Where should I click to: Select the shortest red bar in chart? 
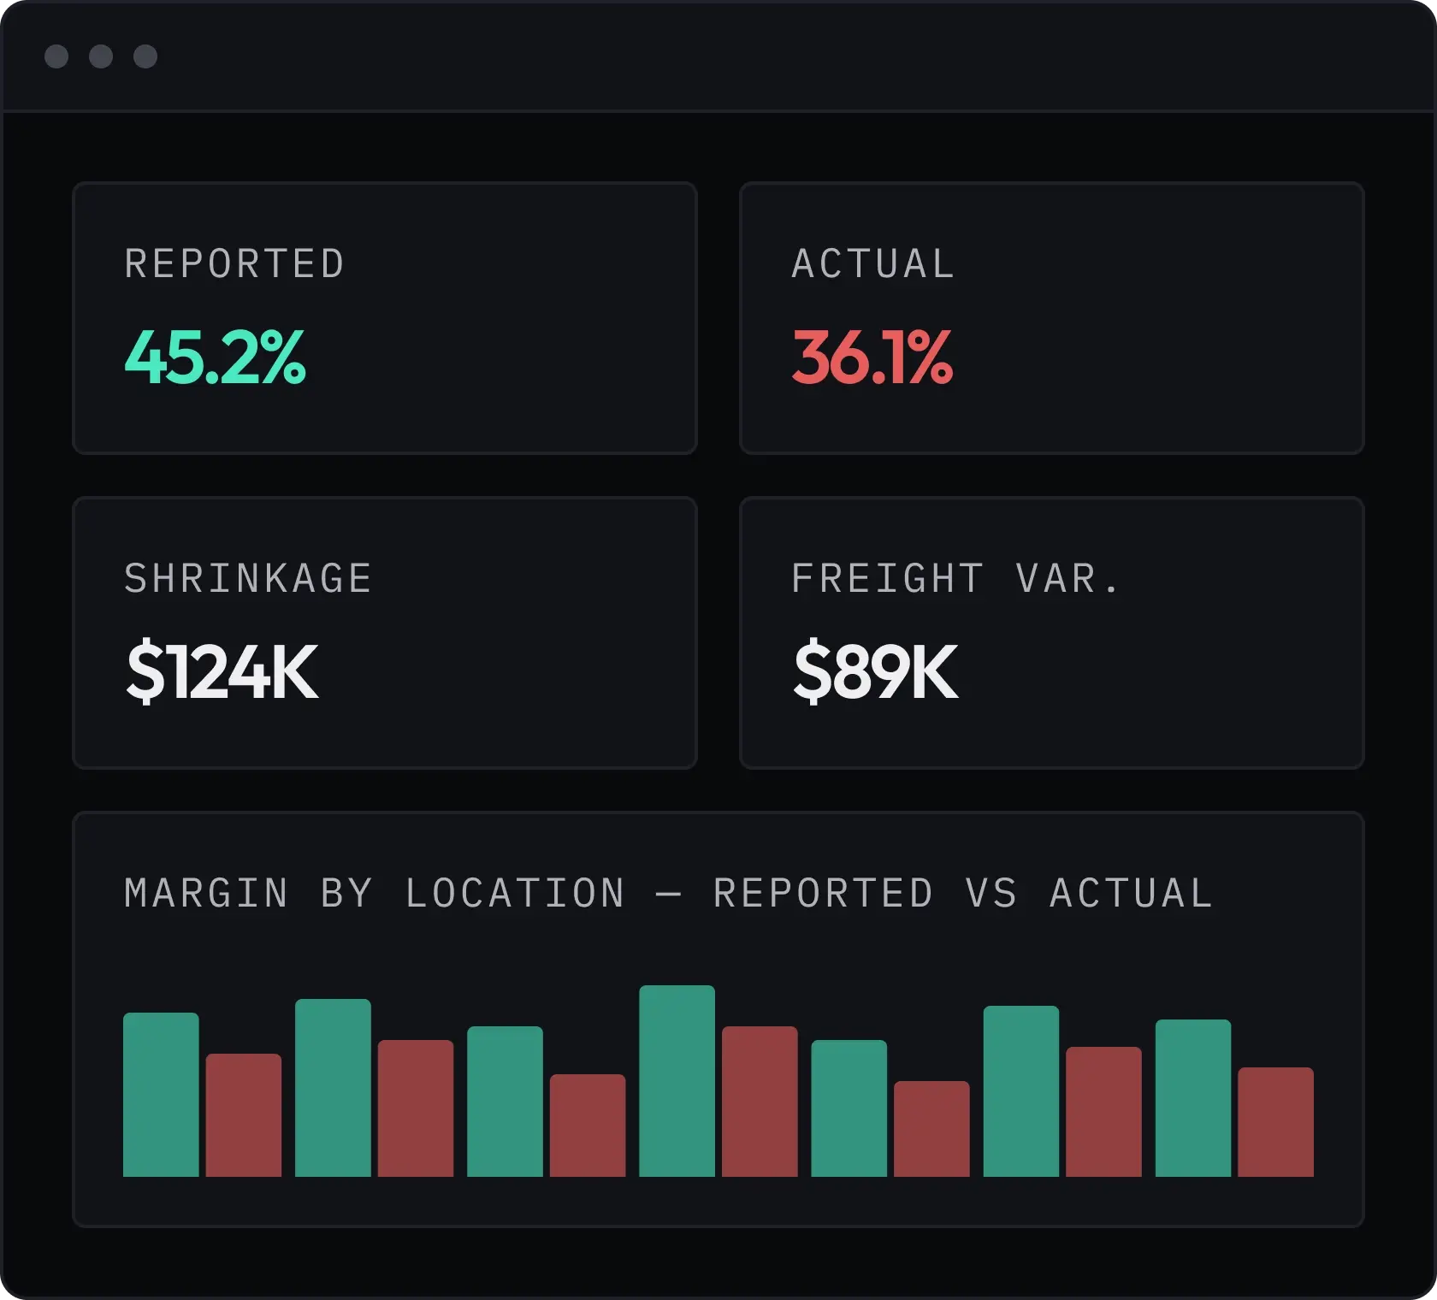[x=931, y=1129]
